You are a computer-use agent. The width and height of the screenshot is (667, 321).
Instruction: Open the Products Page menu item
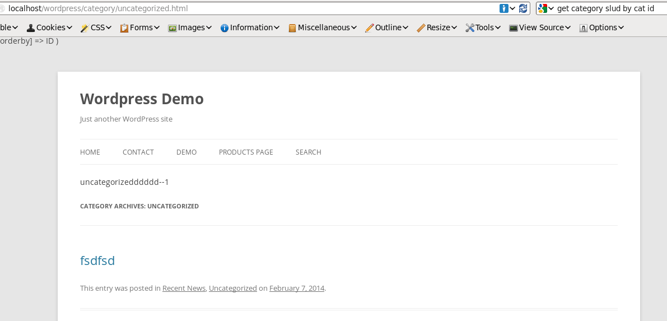point(246,152)
